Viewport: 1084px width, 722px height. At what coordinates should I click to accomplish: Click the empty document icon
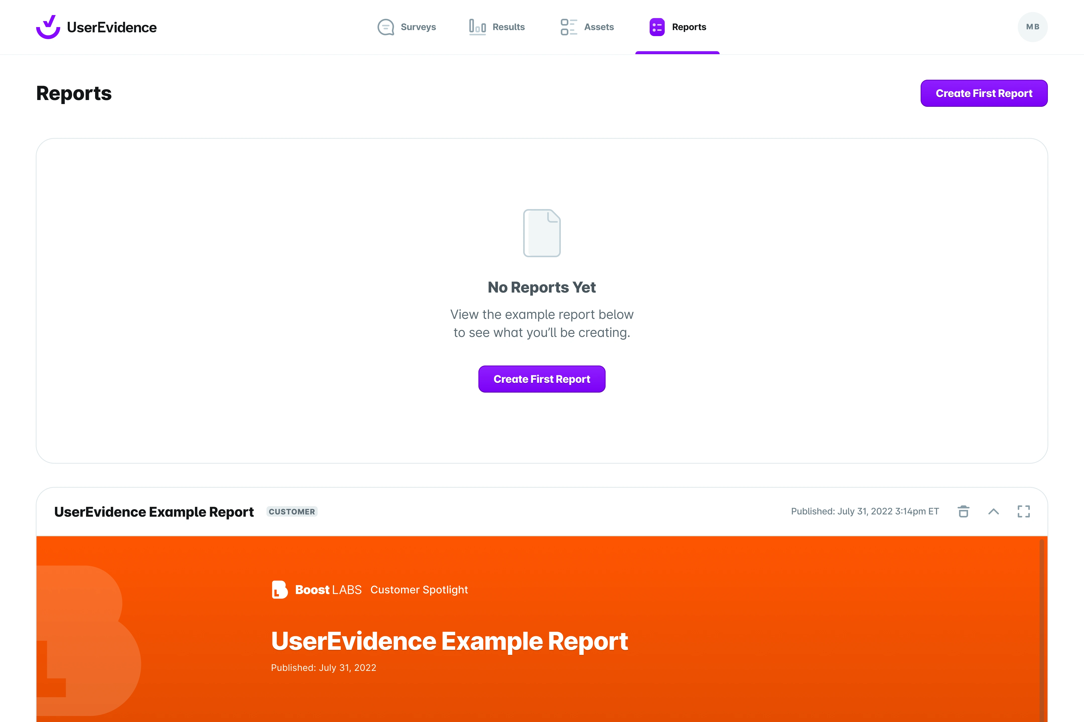542,233
